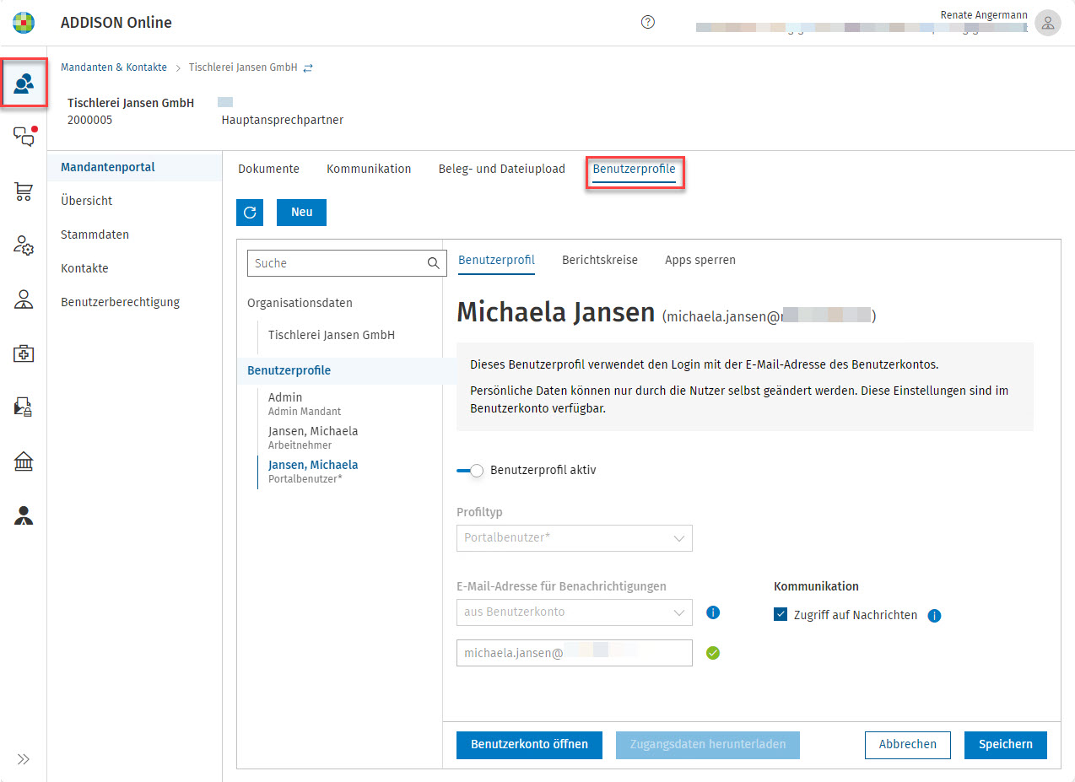Open the bank building sidebar icon
The height and width of the screenshot is (782, 1075).
(24, 461)
